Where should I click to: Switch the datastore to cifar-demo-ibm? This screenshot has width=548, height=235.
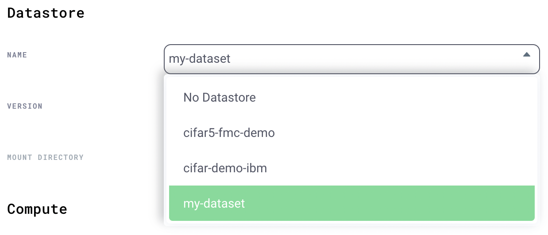coord(352,168)
